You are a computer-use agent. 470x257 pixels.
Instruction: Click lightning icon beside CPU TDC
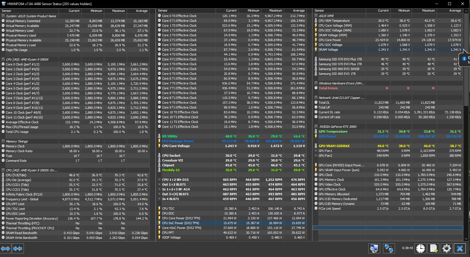pos(159,209)
